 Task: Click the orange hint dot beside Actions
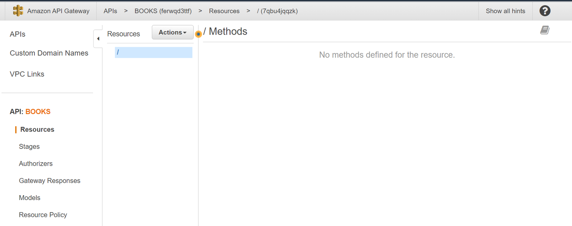click(198, 34)
